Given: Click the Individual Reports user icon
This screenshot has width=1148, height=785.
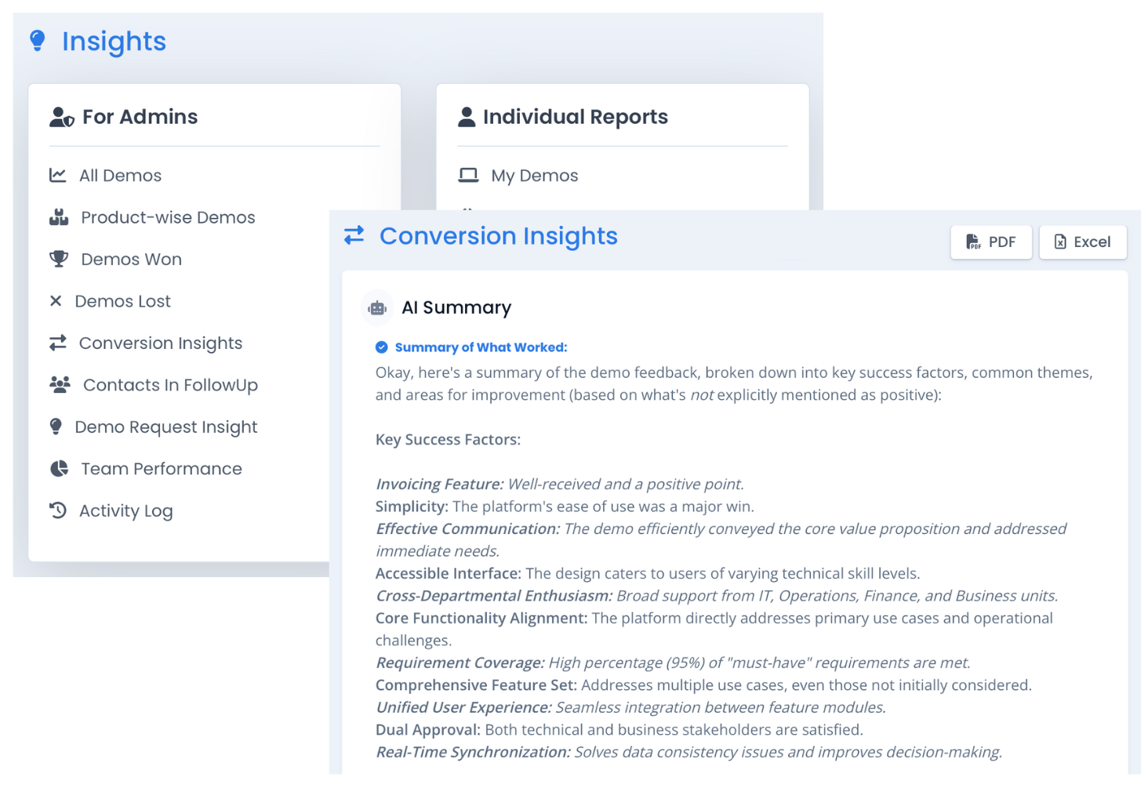Looking at the screenshot, I should (x=467, y=117).
